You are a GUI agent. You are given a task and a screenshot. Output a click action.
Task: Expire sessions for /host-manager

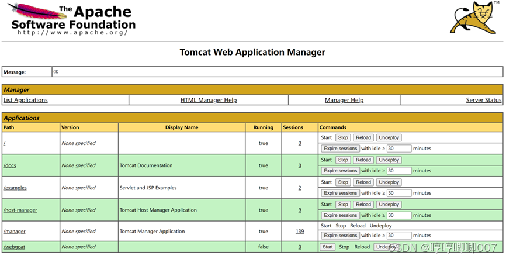pos(341,215)
